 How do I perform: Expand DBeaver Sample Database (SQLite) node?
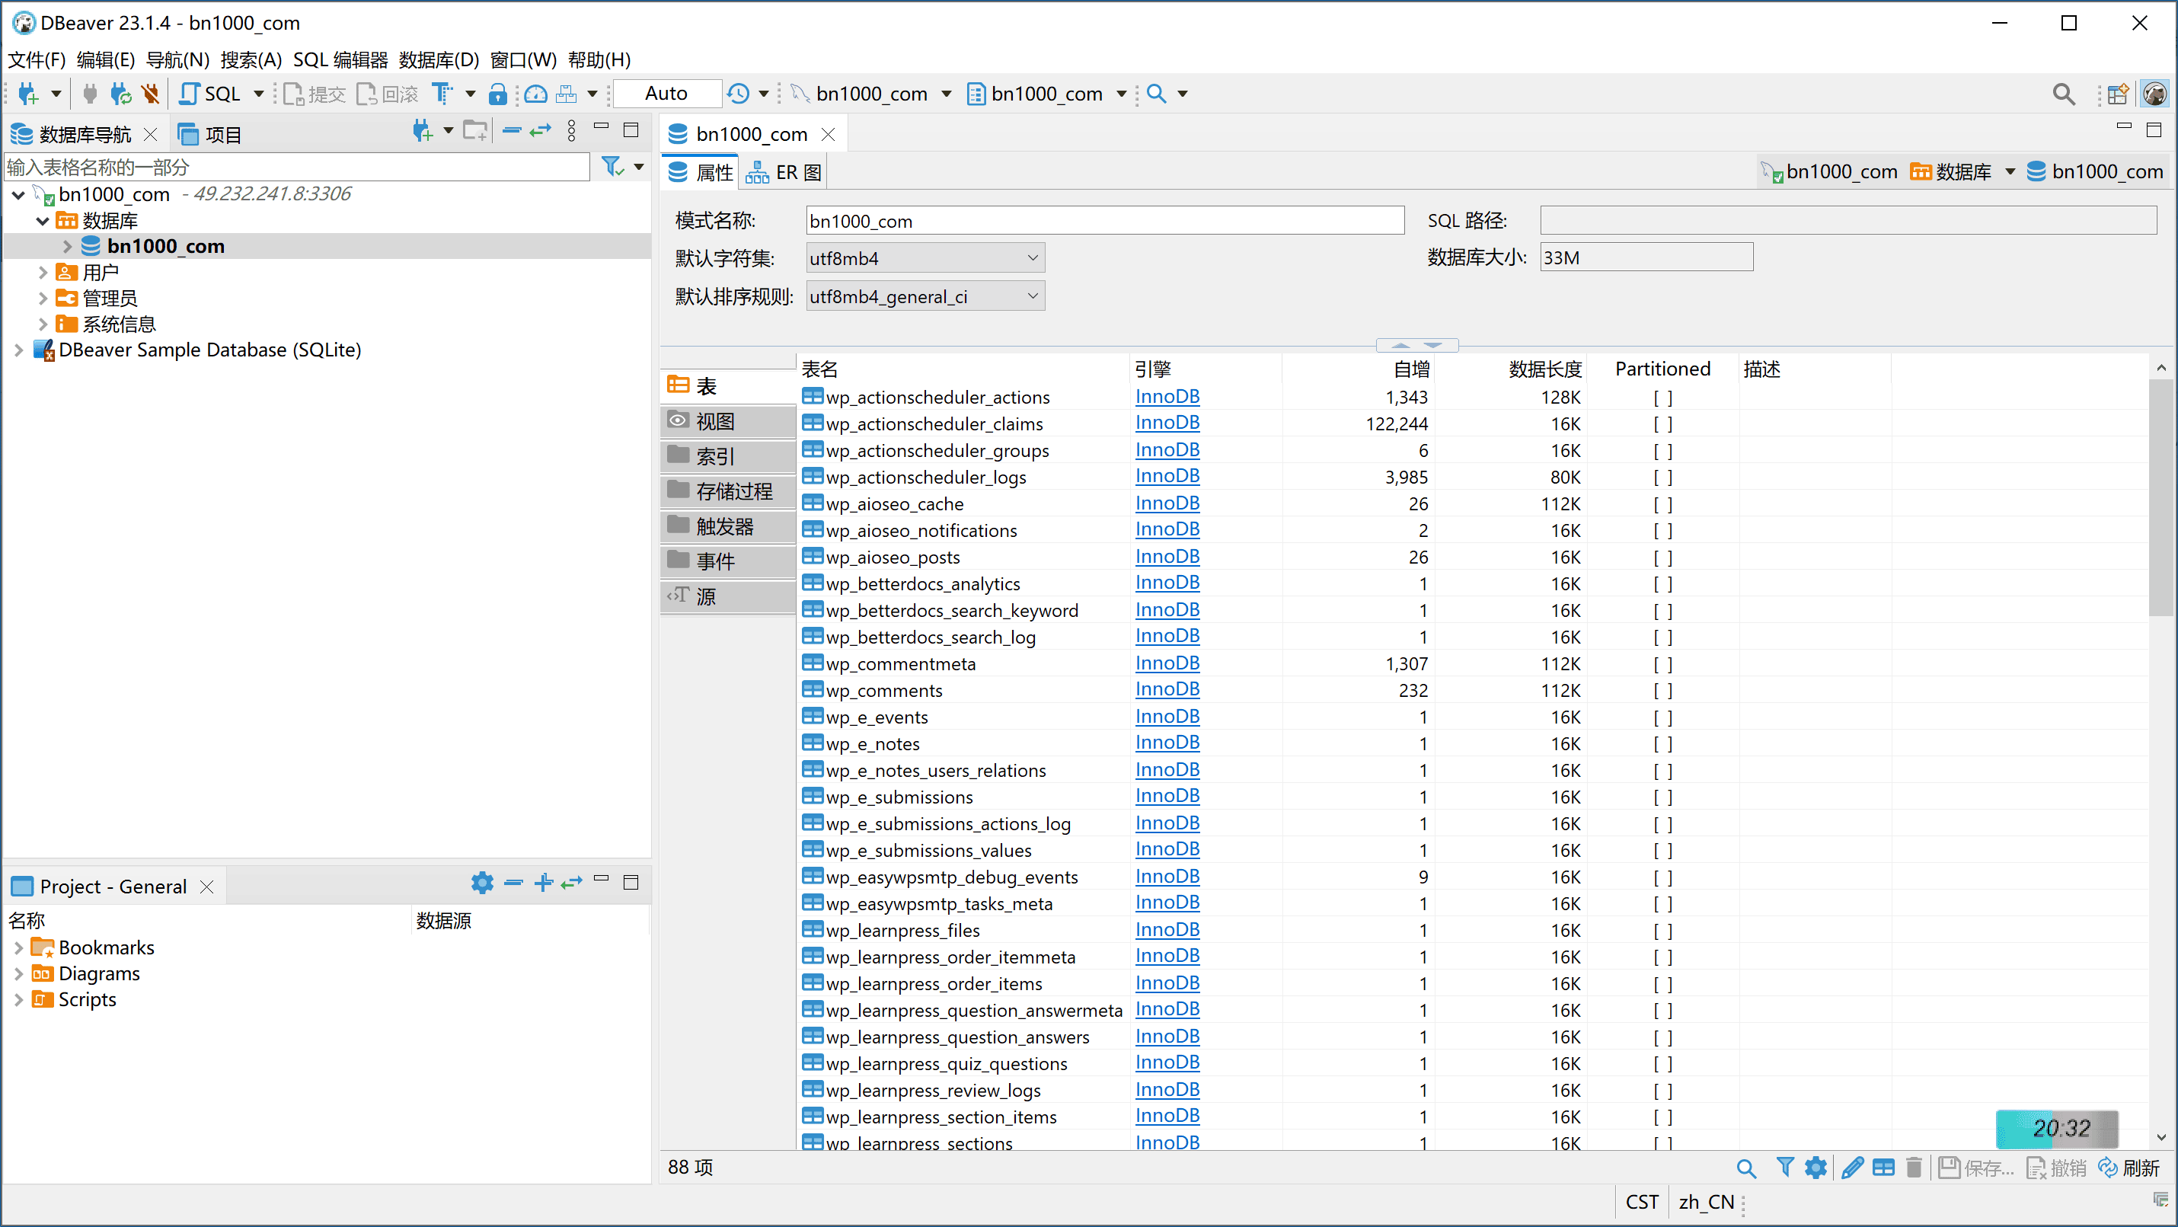(18, 350)
